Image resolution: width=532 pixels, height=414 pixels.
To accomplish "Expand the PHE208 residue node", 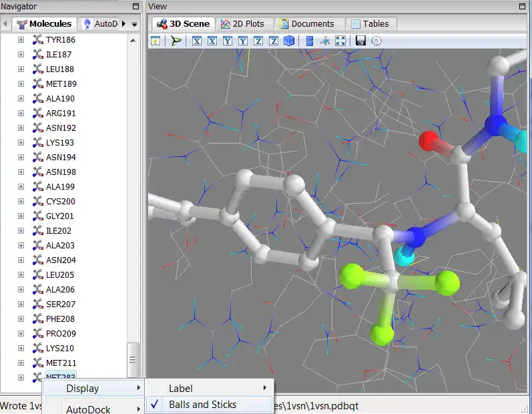I will [21, 319].
